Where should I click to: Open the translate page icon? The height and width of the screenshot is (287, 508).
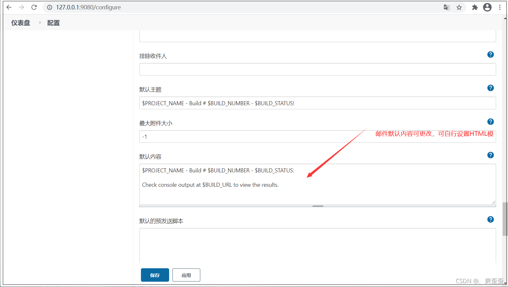[x=447, y=7]
